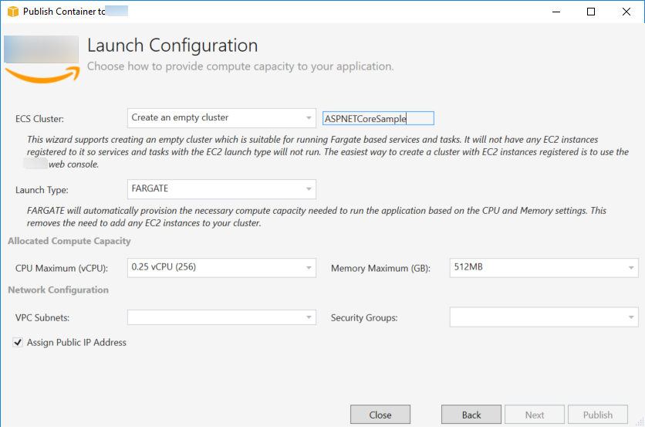Close the window with the title bar X
645x427 pixels.
click(x=626, y=12)
